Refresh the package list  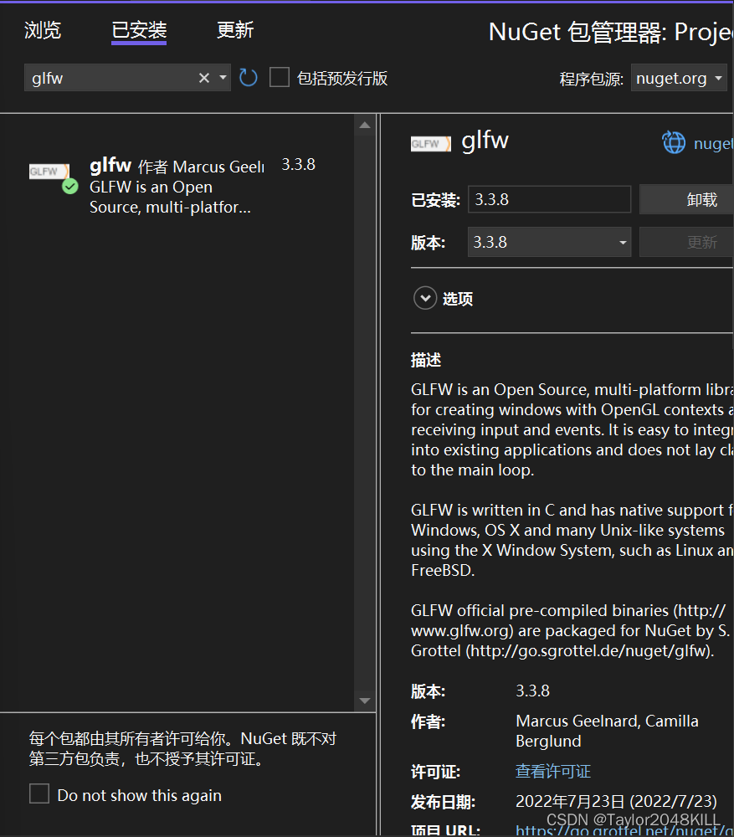tap(249, 78)
